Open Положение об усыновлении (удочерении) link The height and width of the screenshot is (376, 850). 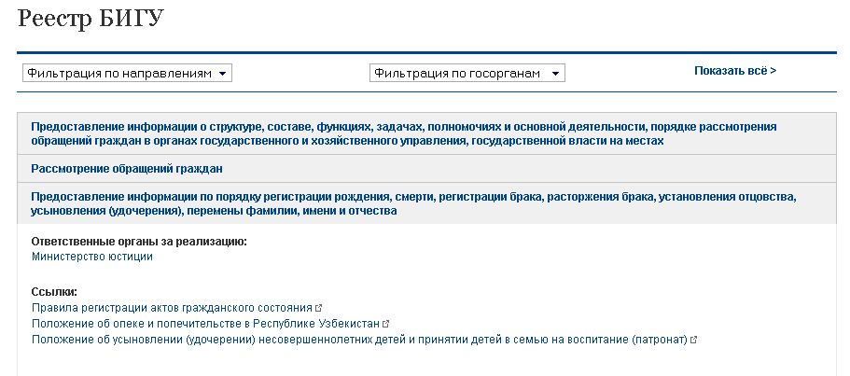point(359,339)
